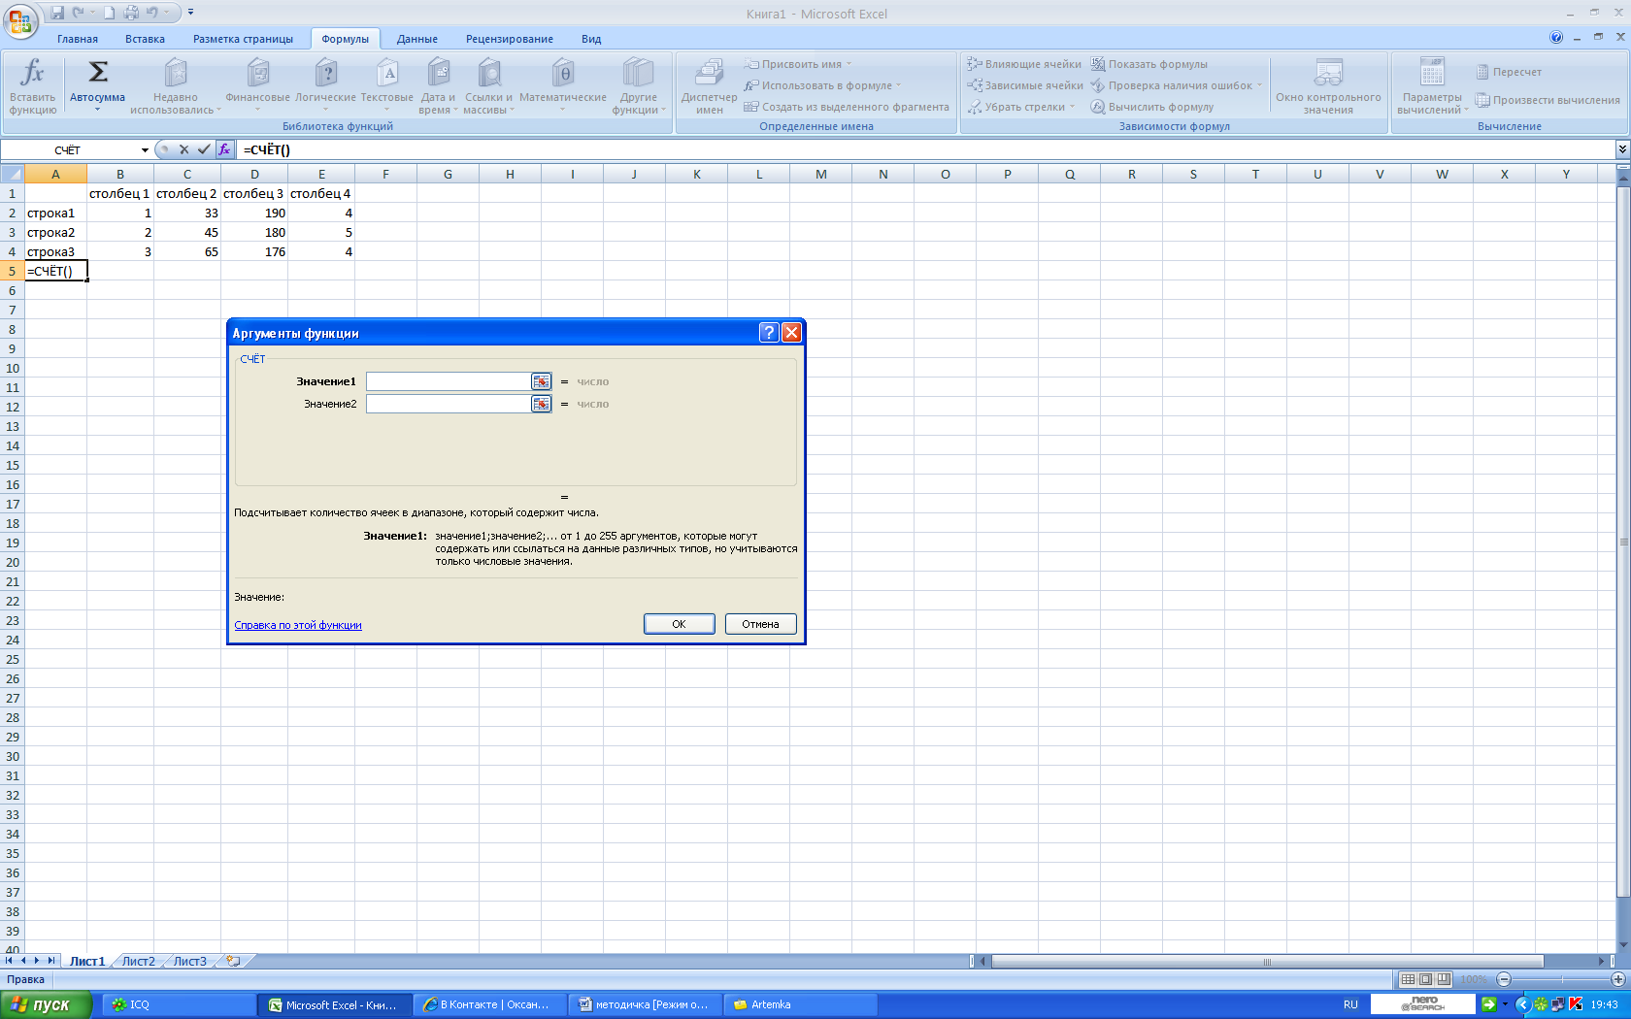Click Произвести вычисления (Calculate Sheet) button
This screenshot has height=1019, width=1631.
(x=1548, y=100)
